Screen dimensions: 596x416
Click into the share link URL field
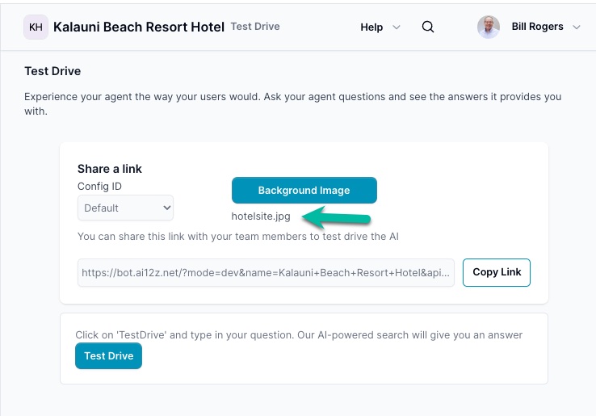click(267, 272)
